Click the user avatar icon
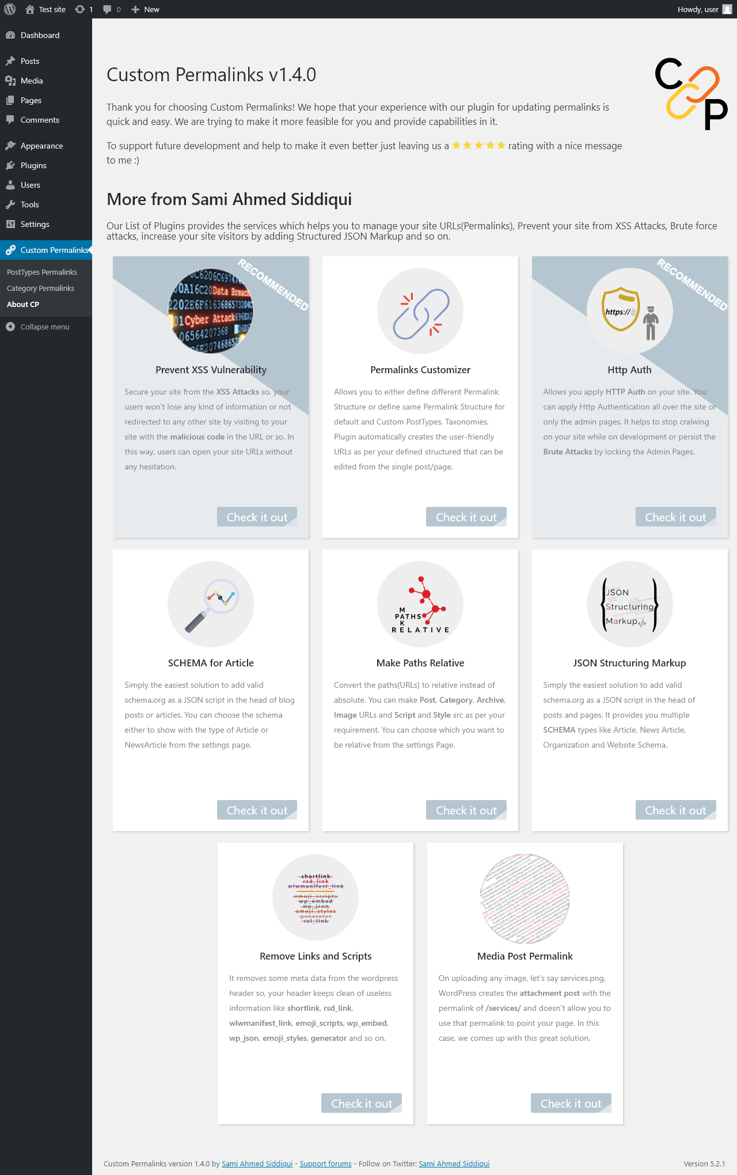This screenshot has height=1175, width=737. (727, 9)
